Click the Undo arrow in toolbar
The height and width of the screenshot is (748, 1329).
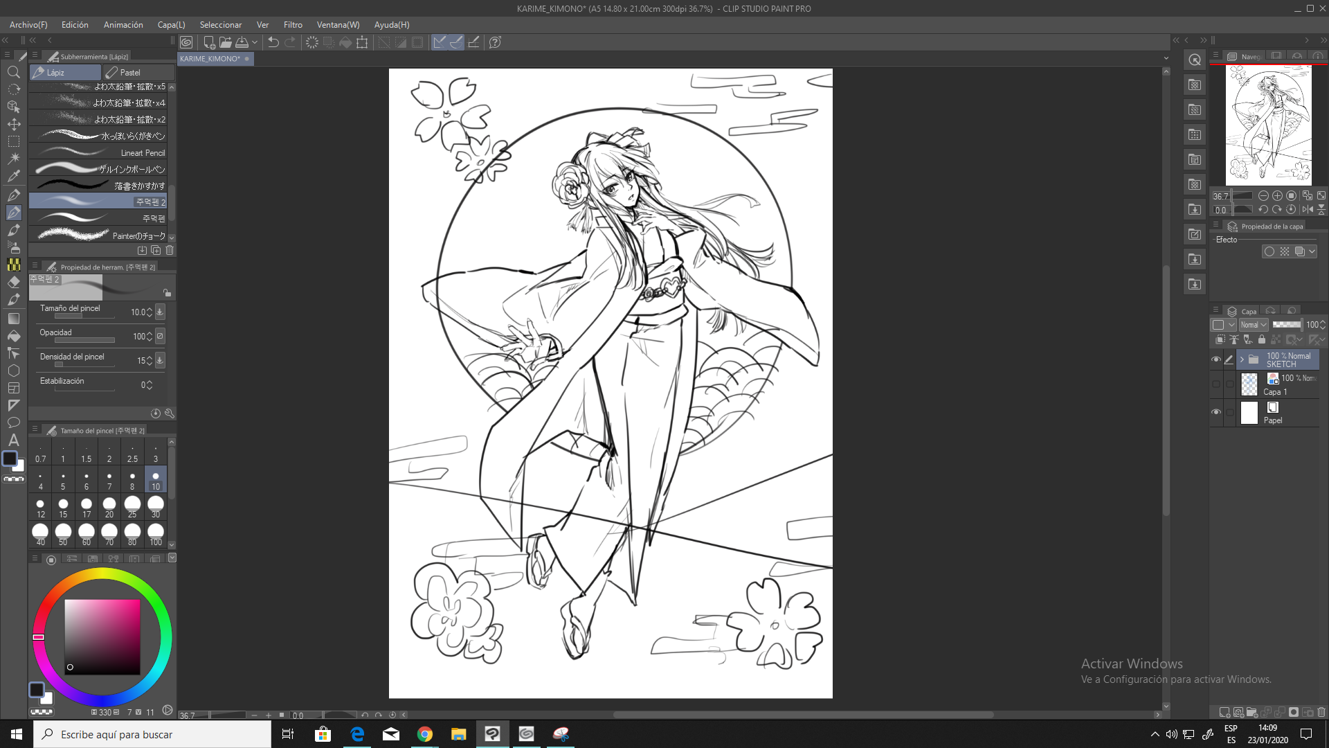click(273, 42)
